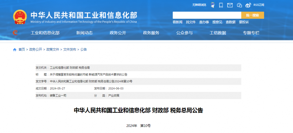Image resolution: width=293 pixels, height=133 pixels.
Task: Select the 政务服务 navigation item
Action: pos(151,33)
